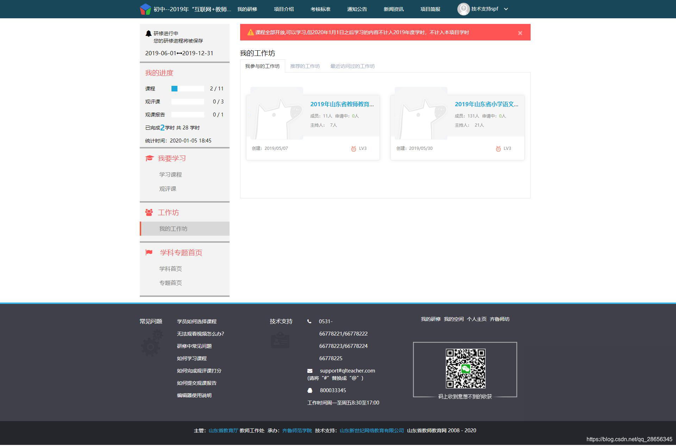
Task: Click the 课程 progress bar
Action: [188, 89]
